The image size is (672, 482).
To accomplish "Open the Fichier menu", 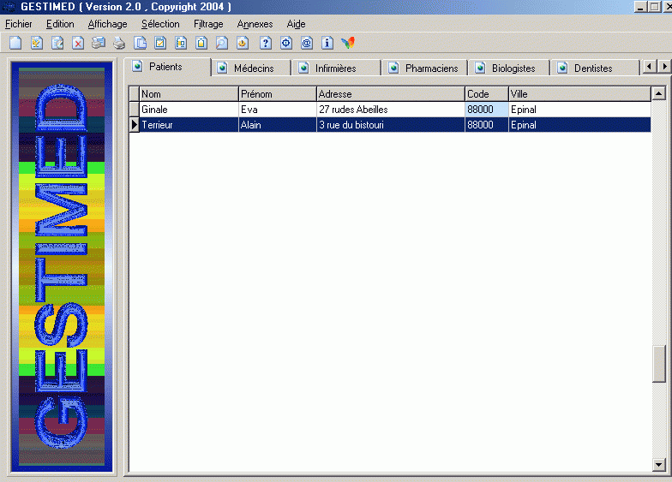I will pyautogui.click(x=19, y=24).
